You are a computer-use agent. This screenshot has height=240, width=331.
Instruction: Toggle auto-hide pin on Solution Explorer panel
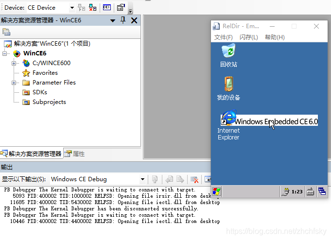coord(123,20)
